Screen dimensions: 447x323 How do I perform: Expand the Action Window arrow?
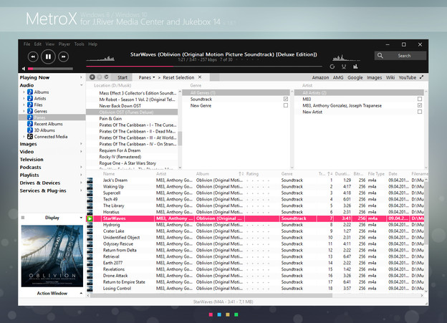pos(81,293)
